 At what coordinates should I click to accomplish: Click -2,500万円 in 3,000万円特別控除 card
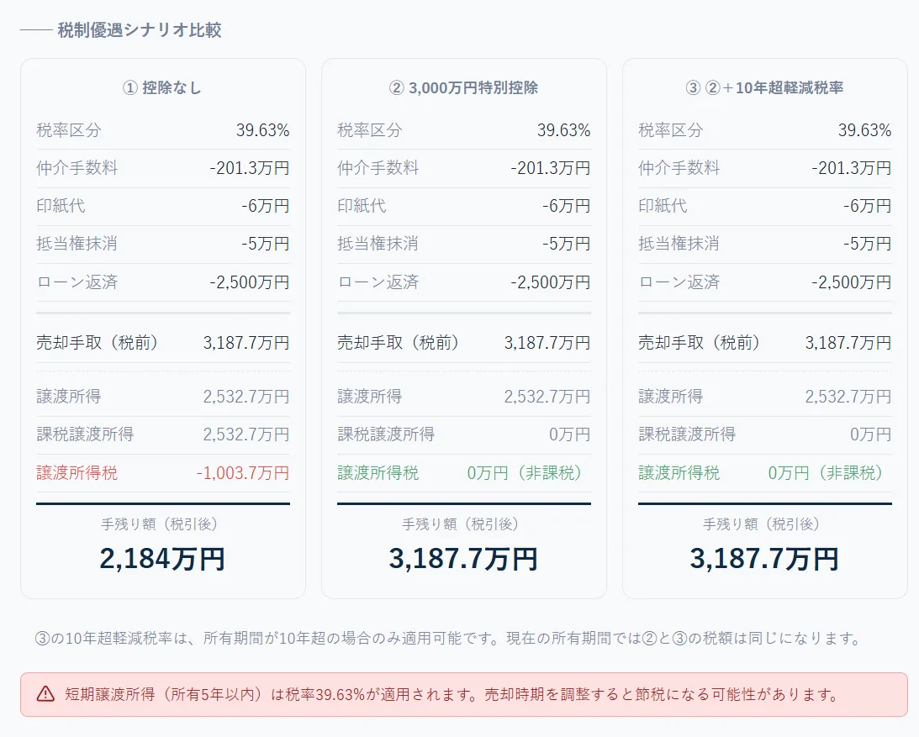pos(551,282)
